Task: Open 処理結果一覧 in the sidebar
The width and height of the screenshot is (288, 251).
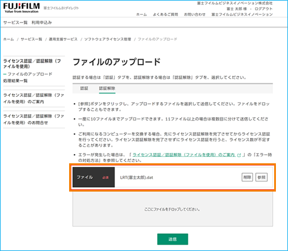Action: click(16, 81)
